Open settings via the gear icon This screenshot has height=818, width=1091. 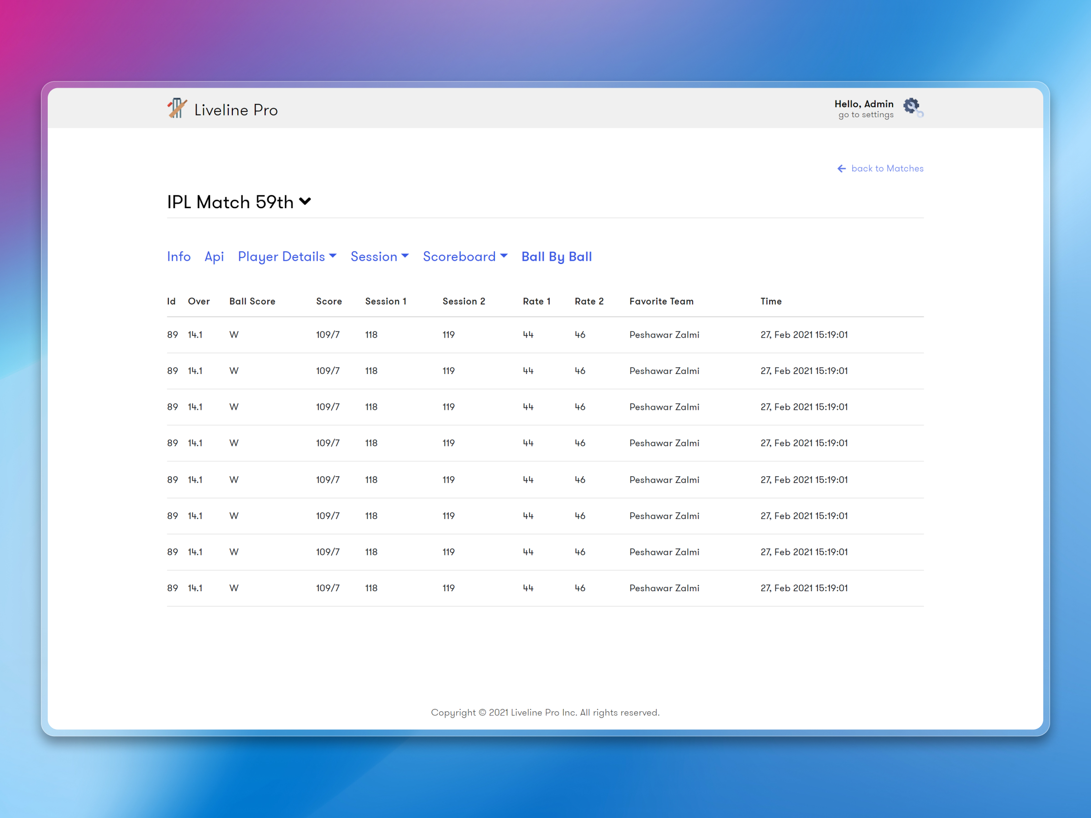click(x=911, y=106)
